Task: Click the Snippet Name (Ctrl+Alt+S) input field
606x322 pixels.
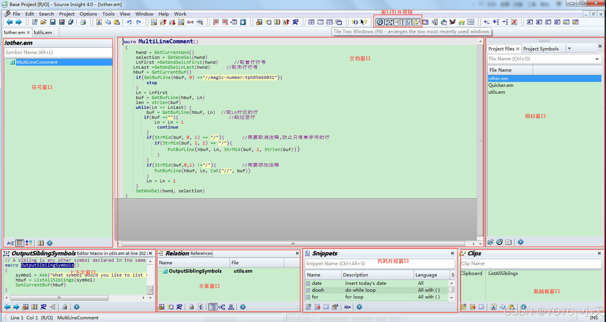Action: tap(379, 264)
